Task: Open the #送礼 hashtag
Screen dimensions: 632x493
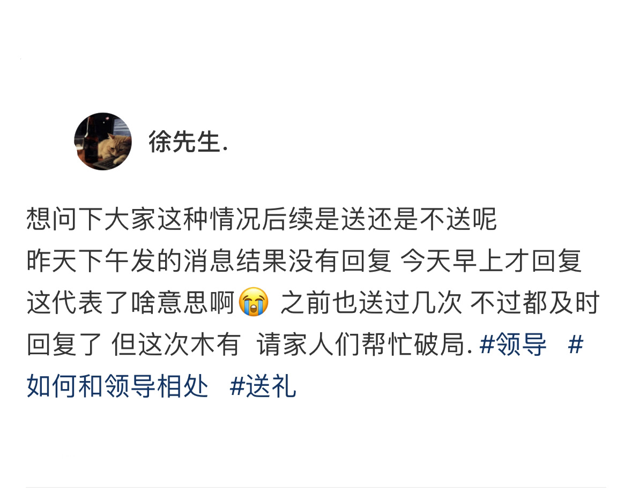Action: (x=263, y=386)
